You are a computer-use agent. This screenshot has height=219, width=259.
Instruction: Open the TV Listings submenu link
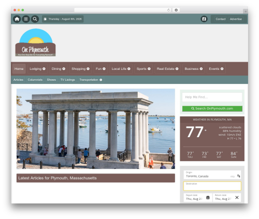coord(68,80)
